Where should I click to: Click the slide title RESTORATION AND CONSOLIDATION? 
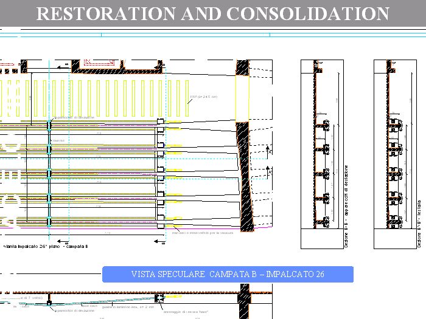212,13
